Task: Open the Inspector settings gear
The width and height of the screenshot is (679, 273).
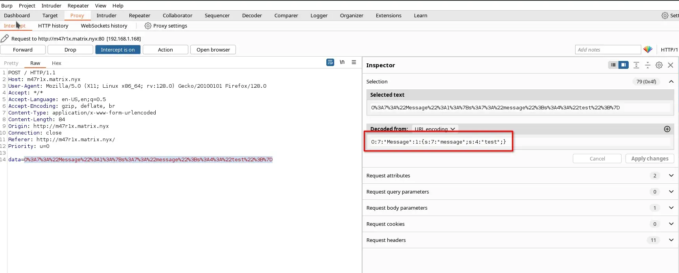Action: point(659,65)
